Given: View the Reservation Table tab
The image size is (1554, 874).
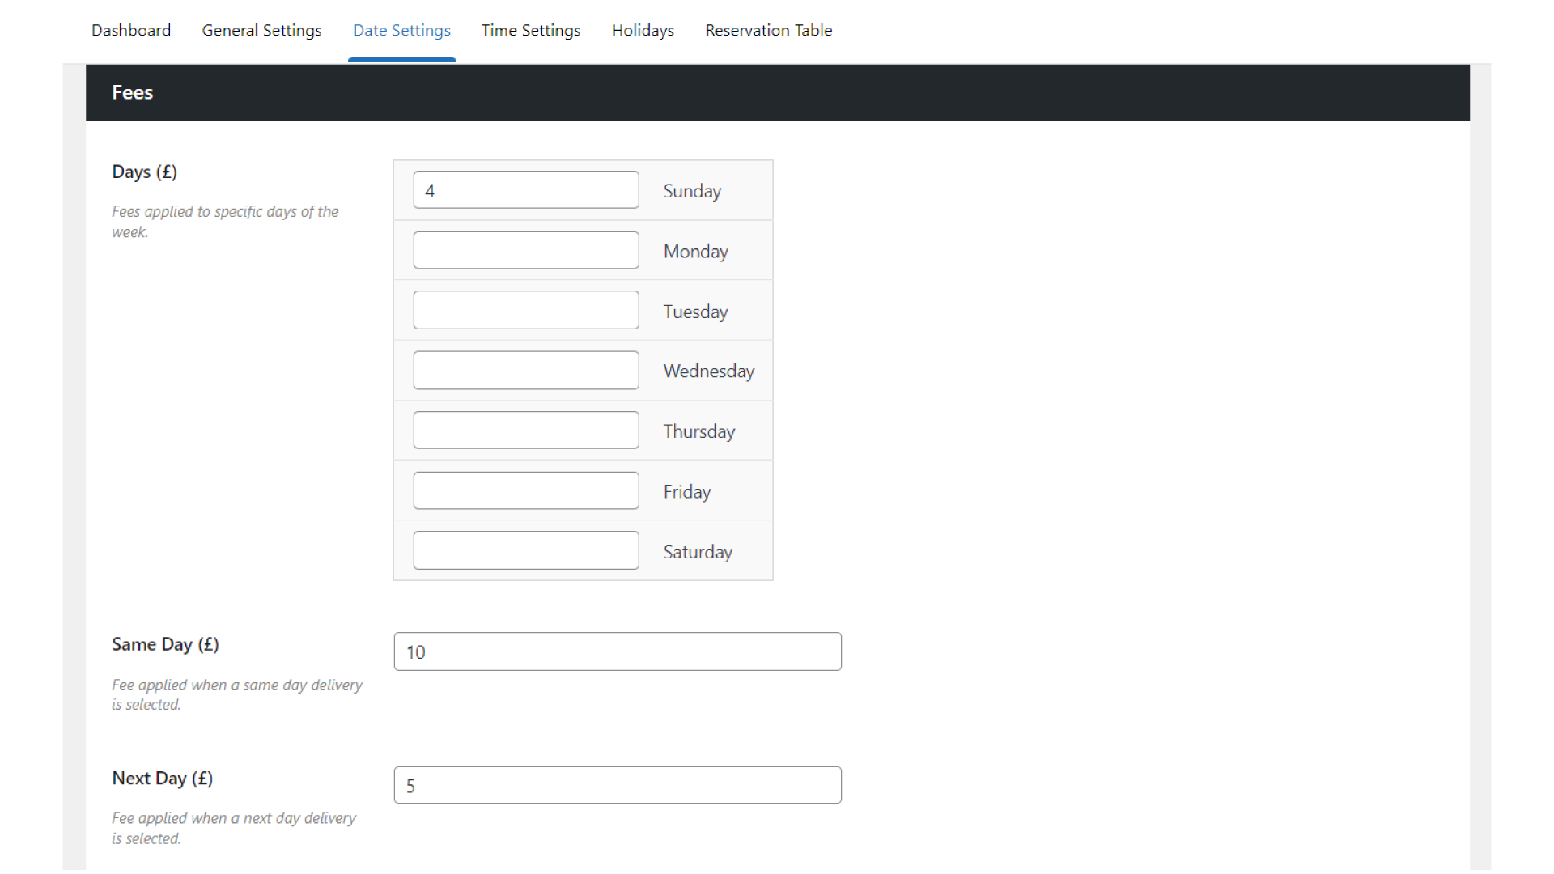Looking at the screenshot, I should coord(768,30).
